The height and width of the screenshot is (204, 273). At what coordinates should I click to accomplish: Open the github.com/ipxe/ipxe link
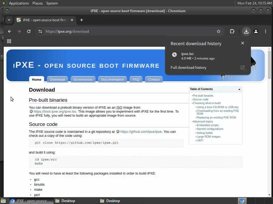(x=141, y=132)
